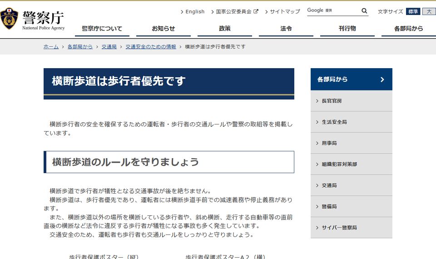
Task: Open the サイトマップ link
Action: tap(285, 12)
